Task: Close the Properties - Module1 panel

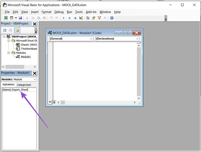Action: 35,73
